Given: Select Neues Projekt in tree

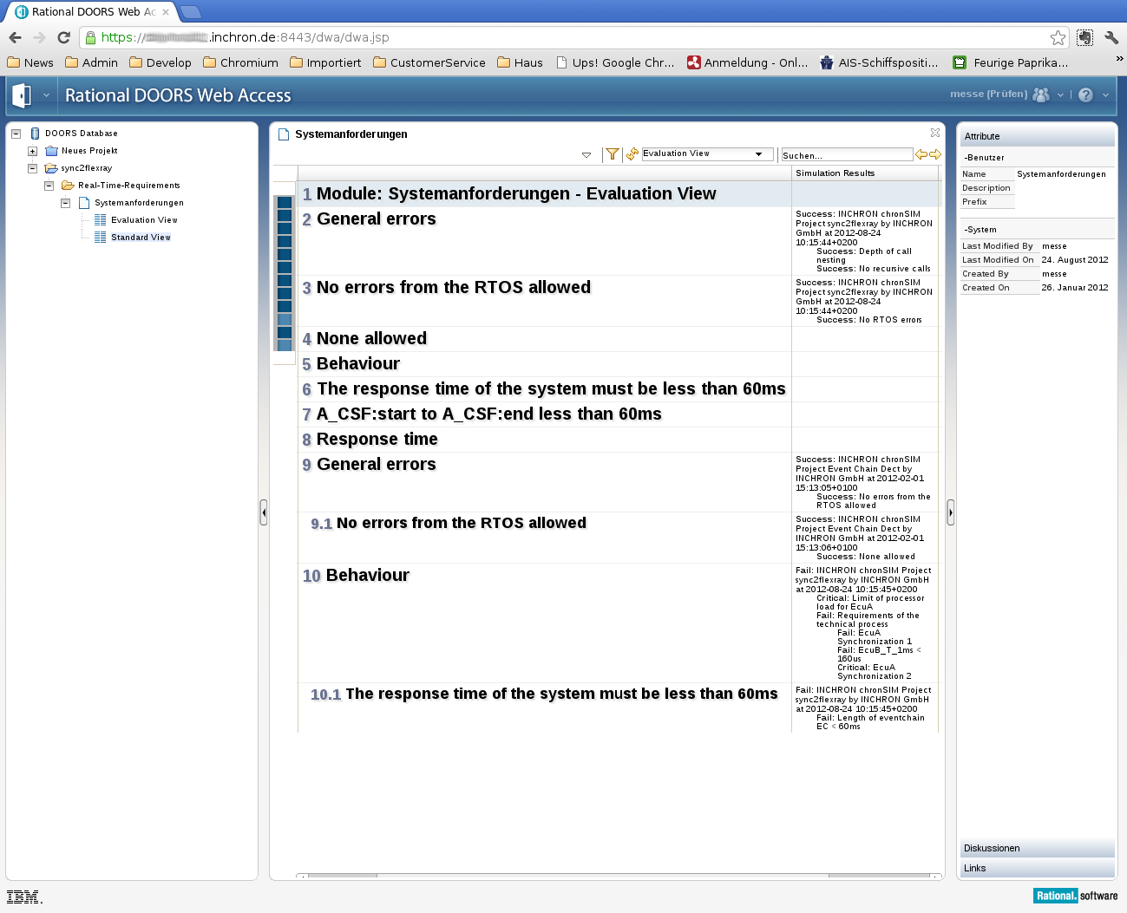Looking at the screenshot, I should pos(89,151).
